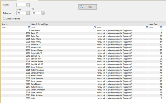This screenshot has width=166, height=103.
Task: Click answer count 53 for Malin Andersson
Action: click(x=161, y=95)
